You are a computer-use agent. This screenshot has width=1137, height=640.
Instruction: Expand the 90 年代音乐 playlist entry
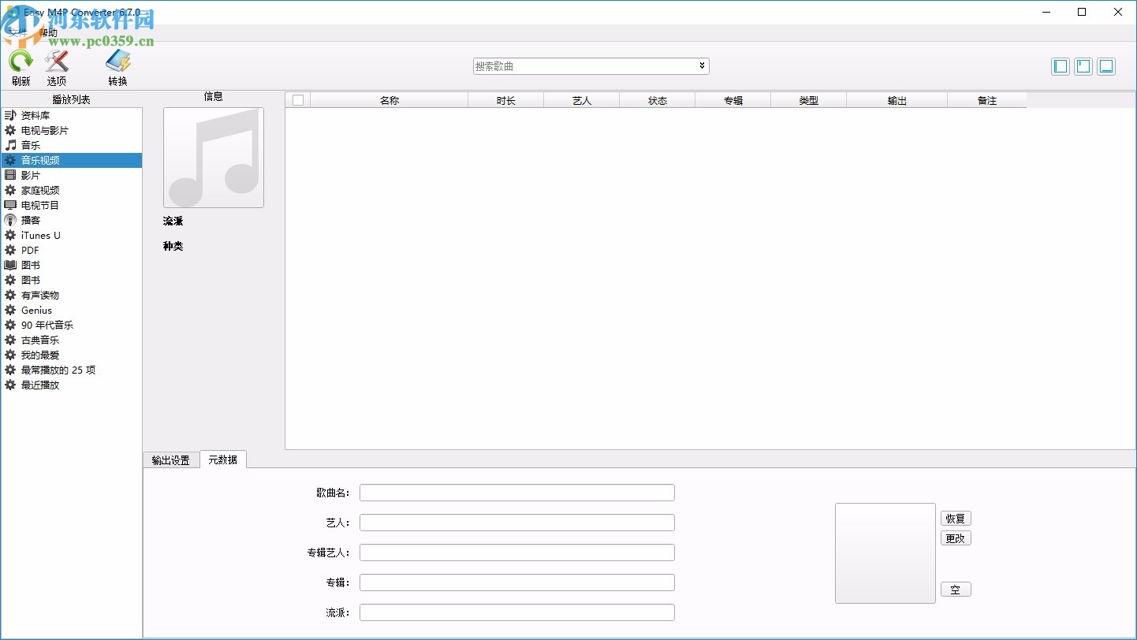45,325
